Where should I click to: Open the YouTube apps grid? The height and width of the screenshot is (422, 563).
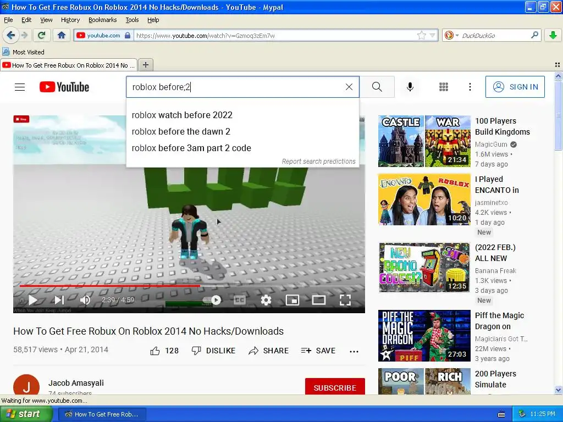point(444,87)
